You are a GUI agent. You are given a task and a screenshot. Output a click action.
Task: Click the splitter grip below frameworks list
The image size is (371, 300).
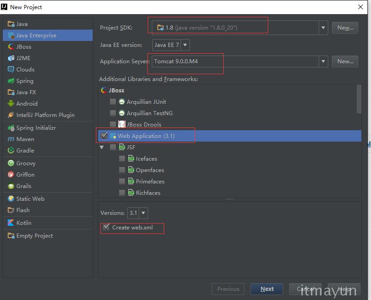[x=230, y=199]
